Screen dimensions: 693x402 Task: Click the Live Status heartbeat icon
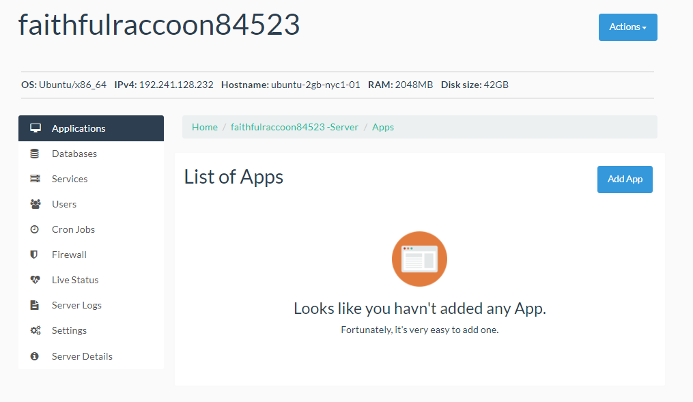[36, 280]
